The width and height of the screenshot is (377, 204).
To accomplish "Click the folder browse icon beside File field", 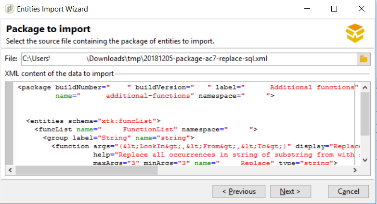I will pyautogui.click(x=363, y=59).
